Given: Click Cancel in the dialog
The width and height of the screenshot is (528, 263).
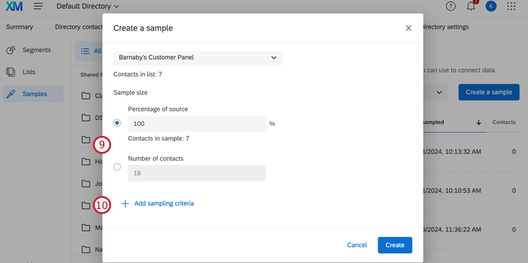Looking at the screenshot, I should point(357,245).
